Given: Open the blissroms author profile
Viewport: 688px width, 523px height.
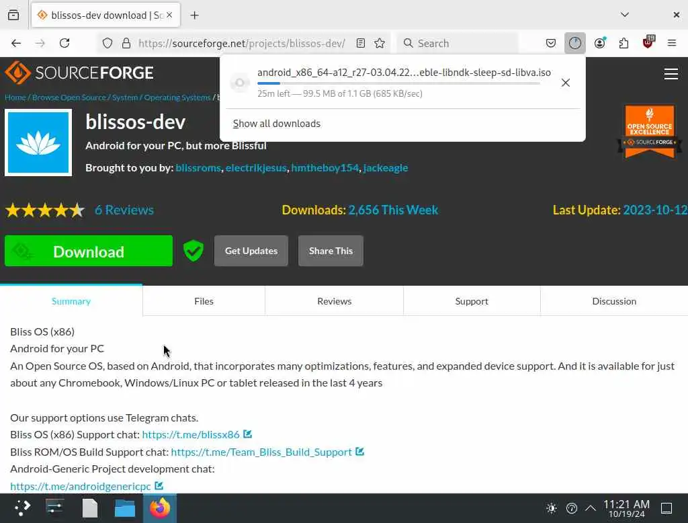Looking at the screenshot, I should [x=198, y=168].
